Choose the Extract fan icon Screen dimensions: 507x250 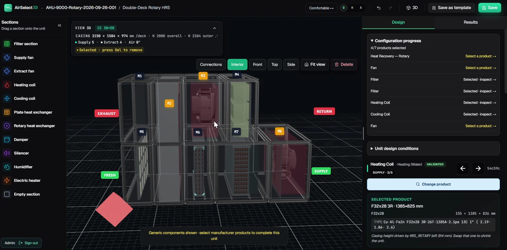coord(7,71)
